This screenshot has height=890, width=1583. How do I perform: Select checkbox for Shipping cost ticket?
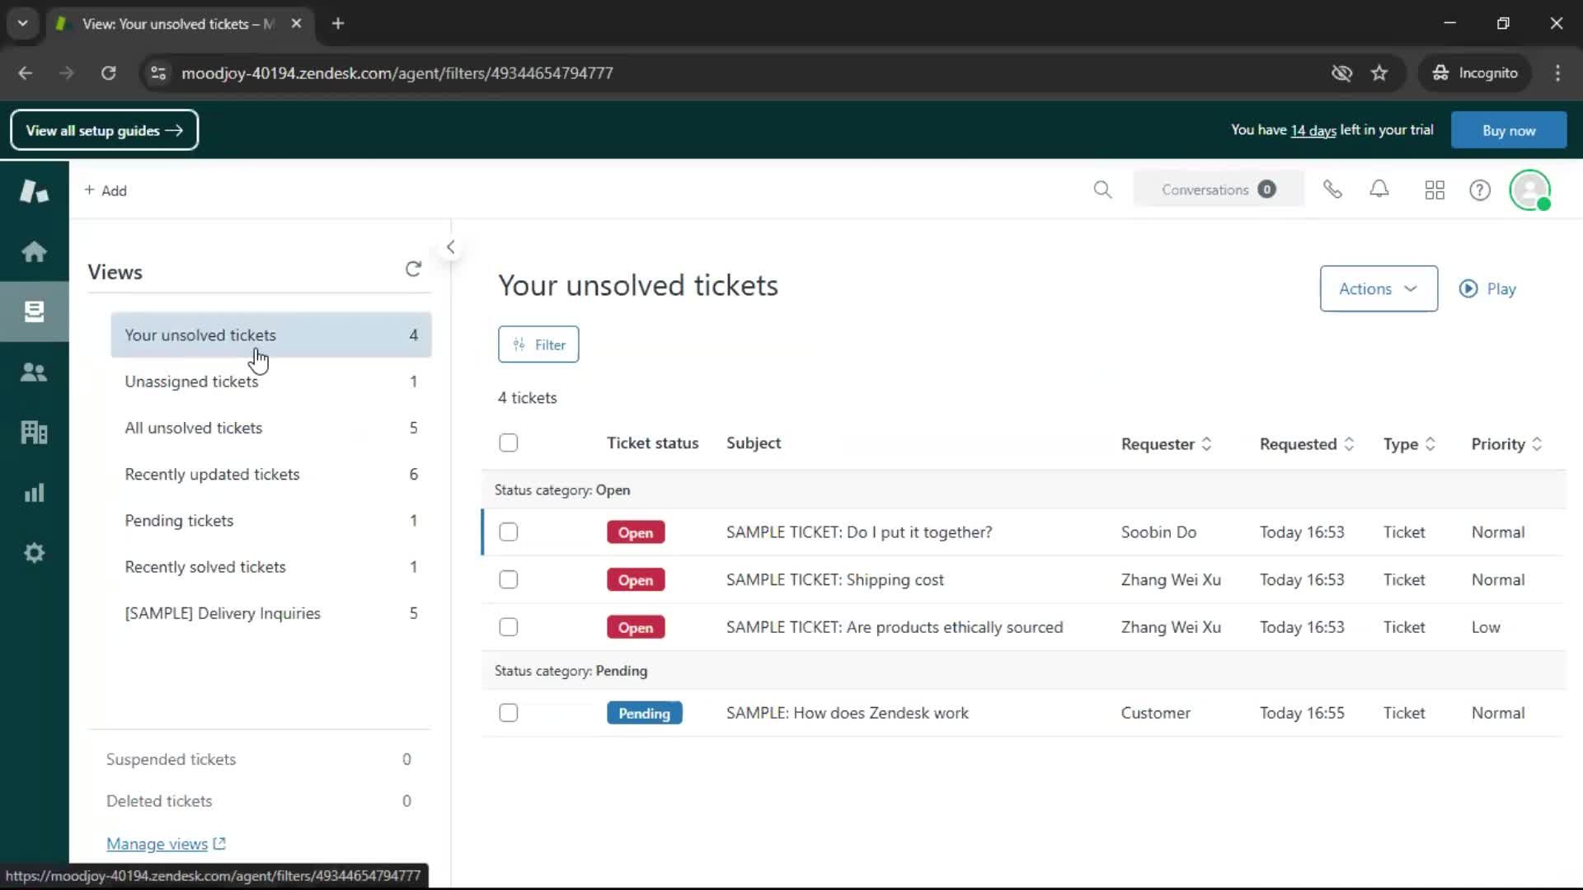tap(509, 580)
